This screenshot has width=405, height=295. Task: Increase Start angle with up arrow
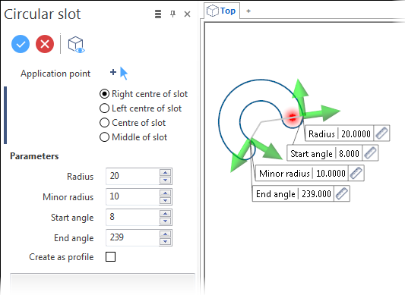(166, 213)
